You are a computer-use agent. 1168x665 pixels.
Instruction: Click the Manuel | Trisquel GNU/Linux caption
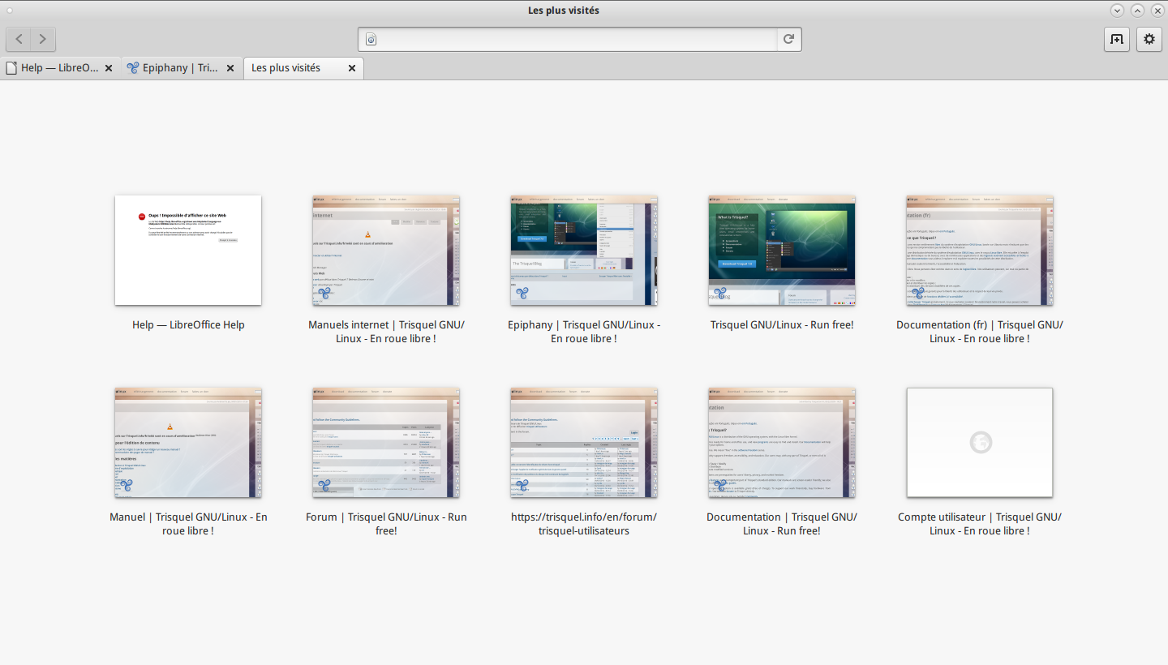point(188,524)
